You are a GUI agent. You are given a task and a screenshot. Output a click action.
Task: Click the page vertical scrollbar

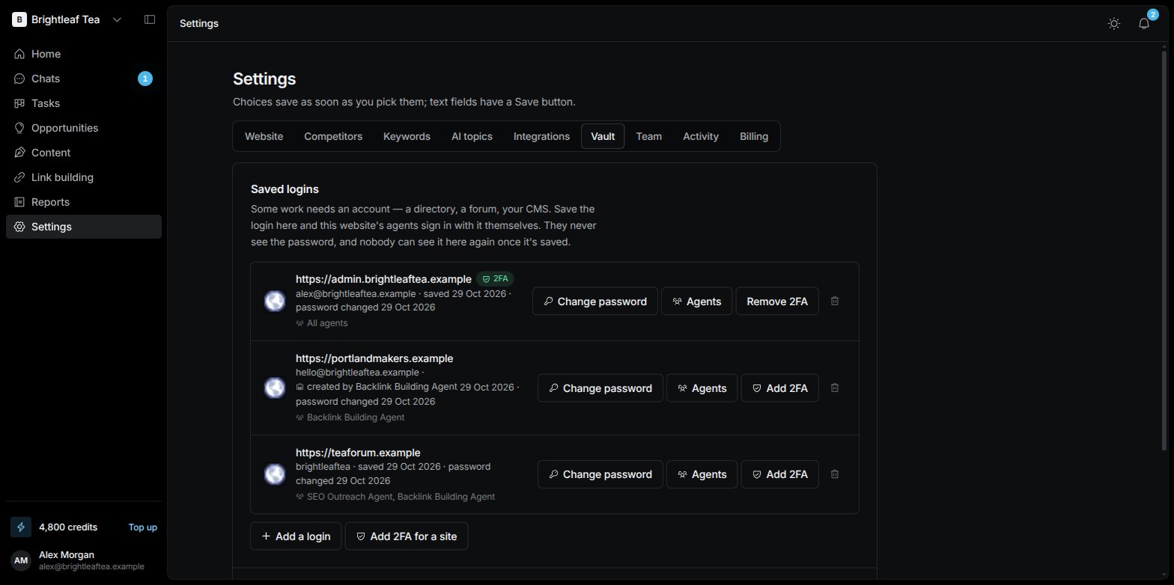[1164, 251]
